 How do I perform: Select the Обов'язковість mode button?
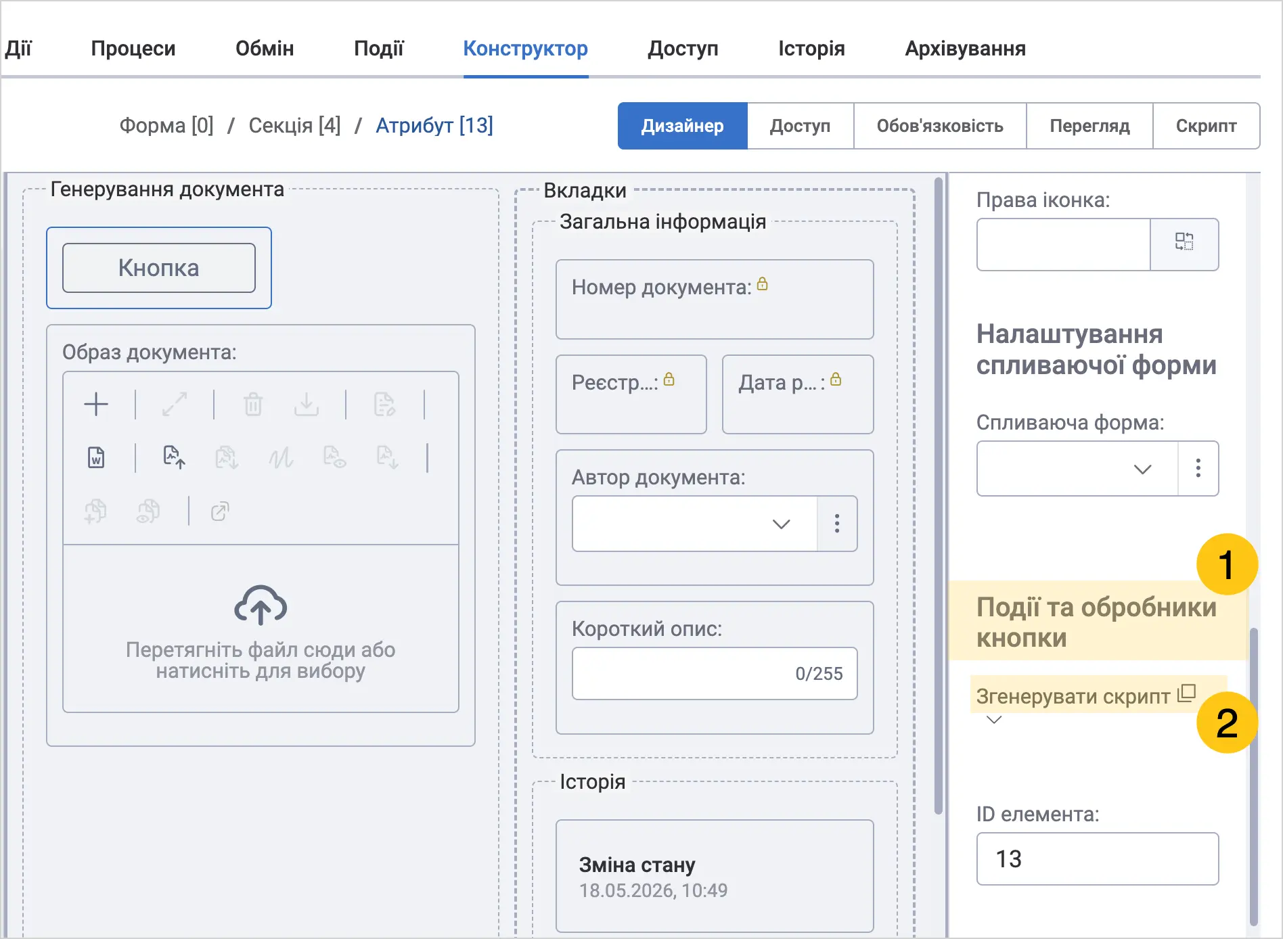coord(940,126)
